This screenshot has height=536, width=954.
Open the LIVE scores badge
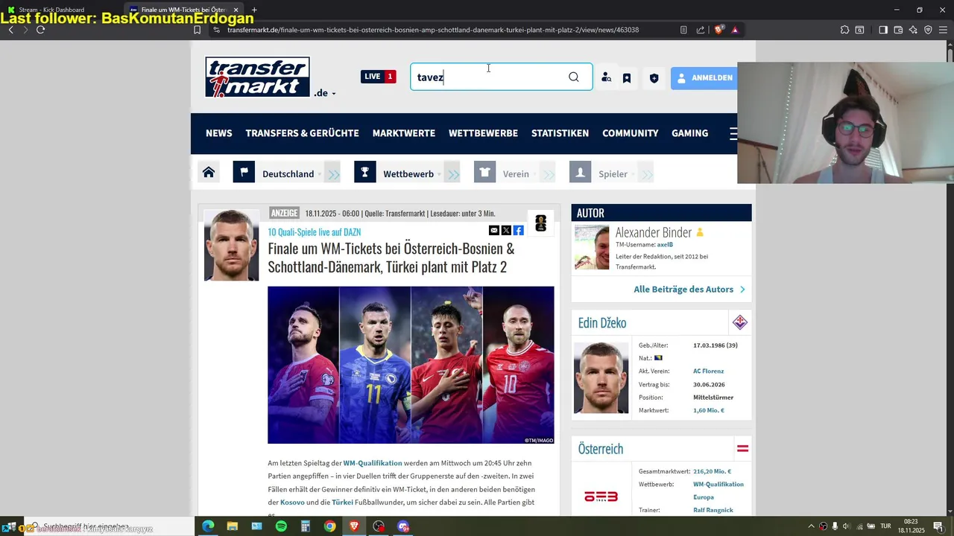378,77
